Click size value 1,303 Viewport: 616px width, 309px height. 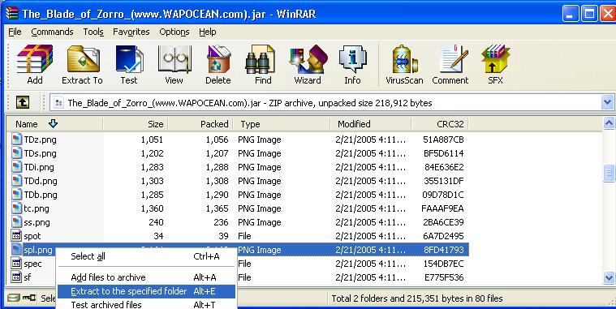pyautogui.click(x=152, y=181)
